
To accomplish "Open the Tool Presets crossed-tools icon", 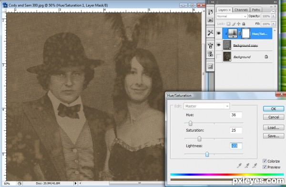I will coord(210,33).
